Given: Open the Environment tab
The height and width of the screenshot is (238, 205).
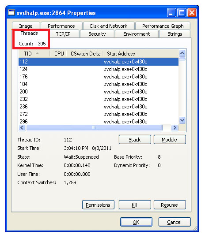Looking at the screenshot, I should click(137, 34).
